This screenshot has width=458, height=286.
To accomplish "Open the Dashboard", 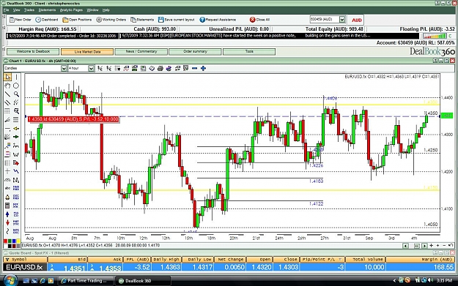I will (47, 20).
